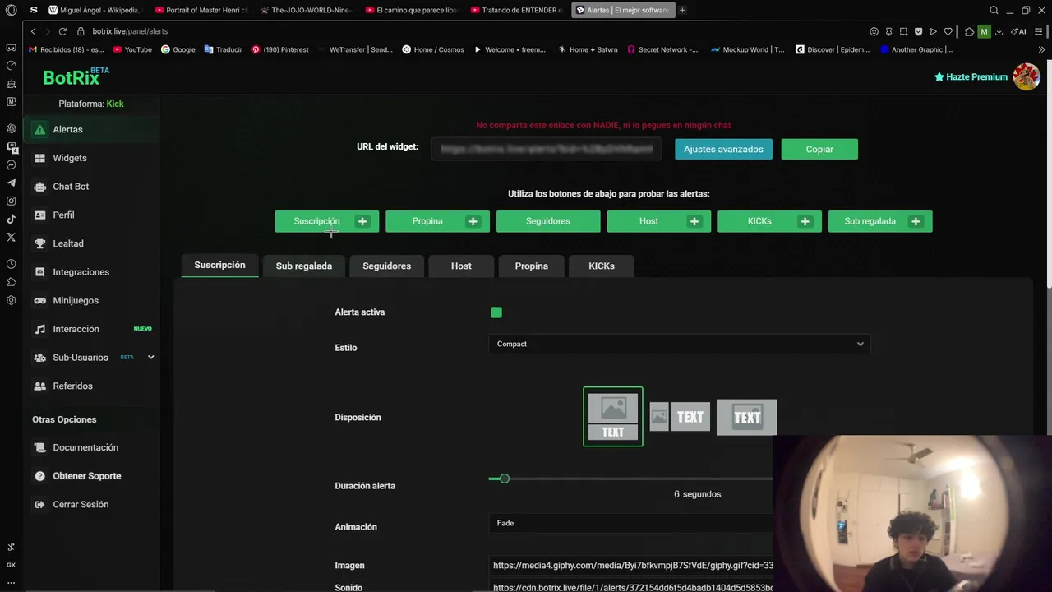This screenshot has width=1052, height=592.
Task: Click the Perfil card icon
Action: pos(39,215)
